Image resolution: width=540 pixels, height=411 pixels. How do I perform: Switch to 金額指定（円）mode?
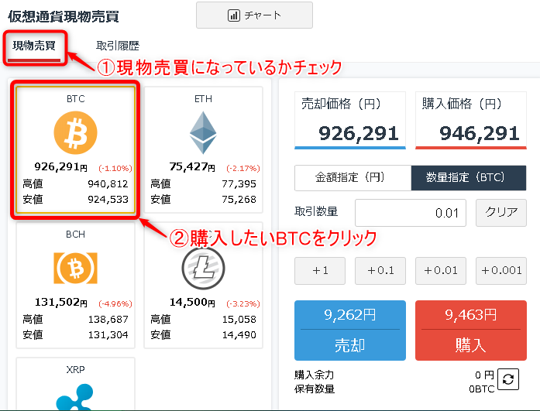tap(353, 178)
